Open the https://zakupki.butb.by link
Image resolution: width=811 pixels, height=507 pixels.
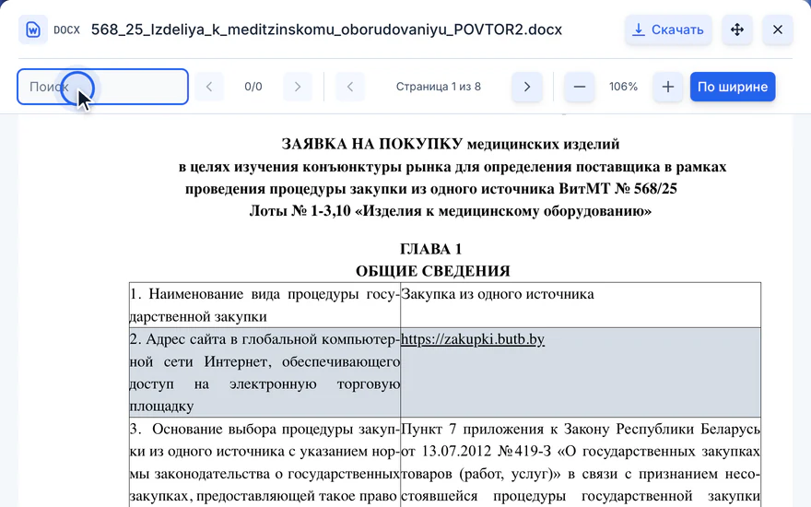(x=473, y=339)
